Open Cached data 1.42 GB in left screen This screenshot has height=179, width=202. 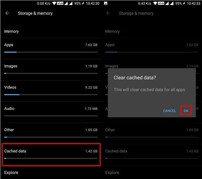(x=51, y=154)
